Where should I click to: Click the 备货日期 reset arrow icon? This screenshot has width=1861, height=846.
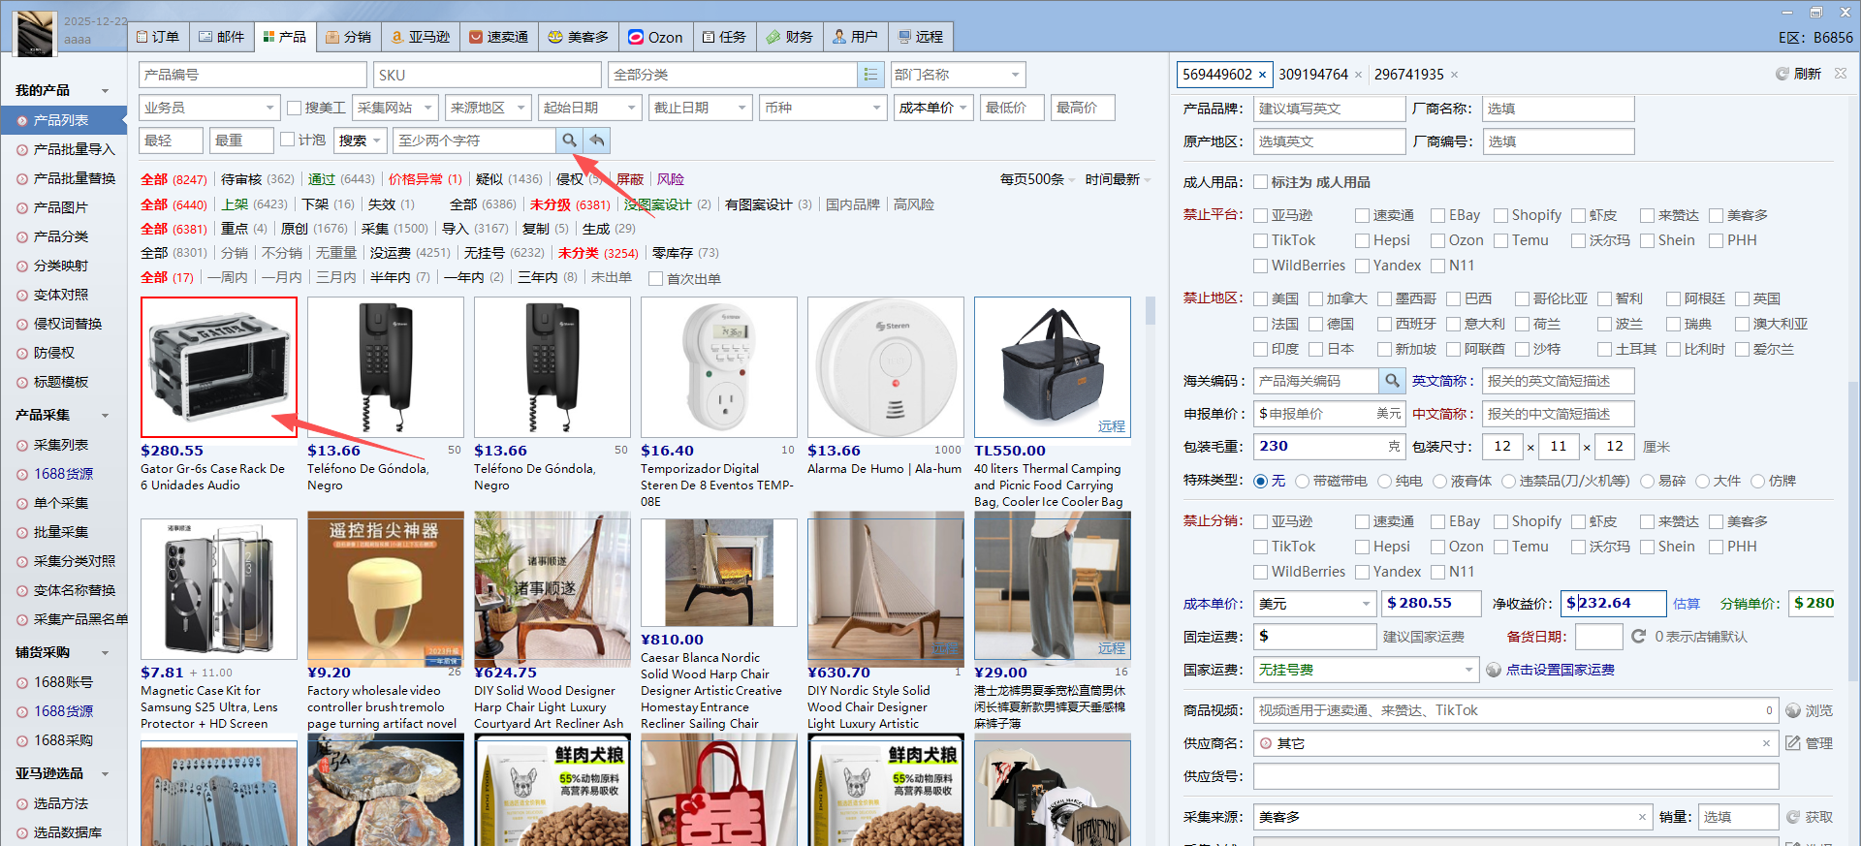[1638, 637]
